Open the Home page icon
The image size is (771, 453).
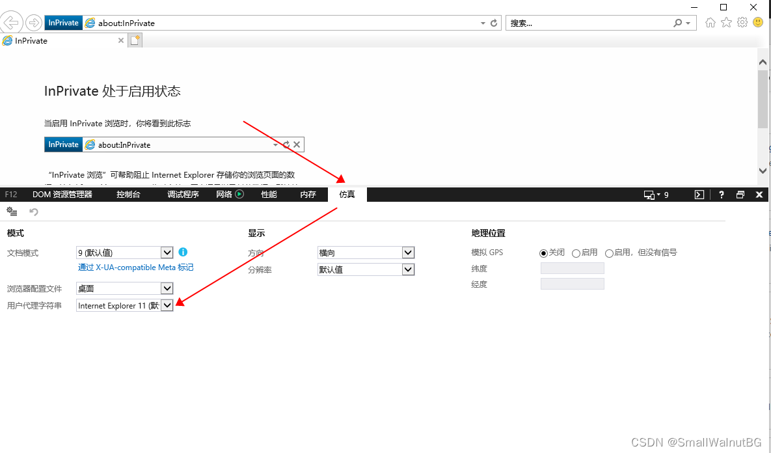[x=710, y=22]
